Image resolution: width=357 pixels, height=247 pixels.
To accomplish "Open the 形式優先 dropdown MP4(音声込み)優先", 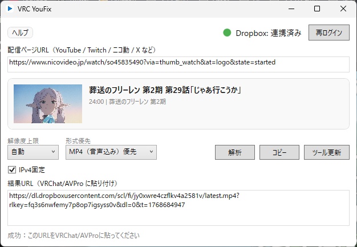I will (111, 152).
